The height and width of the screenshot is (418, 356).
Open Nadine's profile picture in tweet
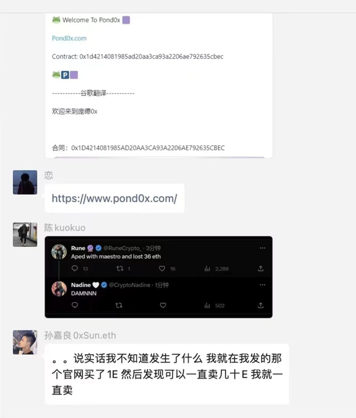[59, 289]
